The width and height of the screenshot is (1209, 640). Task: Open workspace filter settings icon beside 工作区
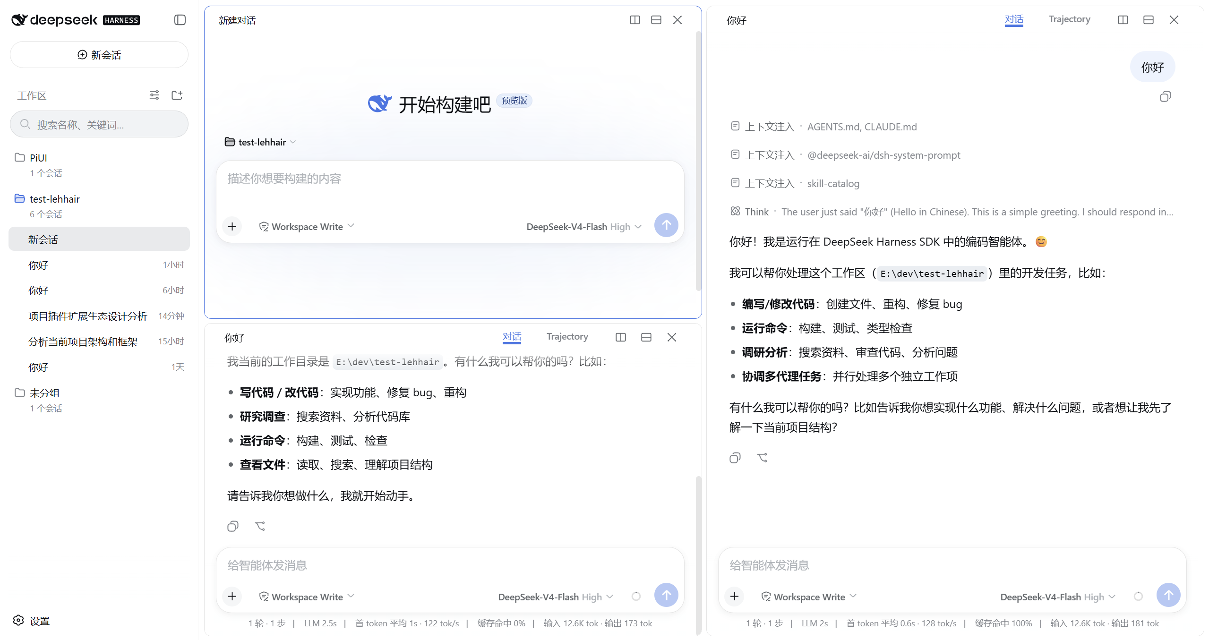(154, 95)
